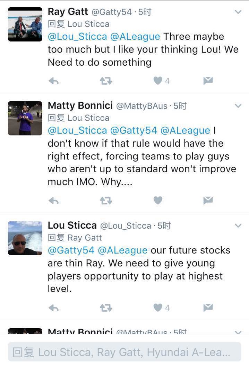
Task: View Ray Gatt's profile picture
Action: (25, 24)
